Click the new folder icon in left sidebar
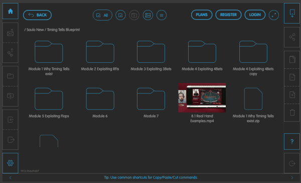 point(11,76)
